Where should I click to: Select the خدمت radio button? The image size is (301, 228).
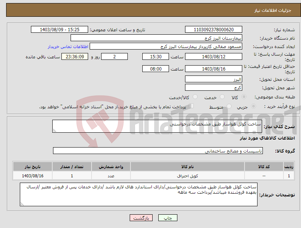tap(222, 97)
